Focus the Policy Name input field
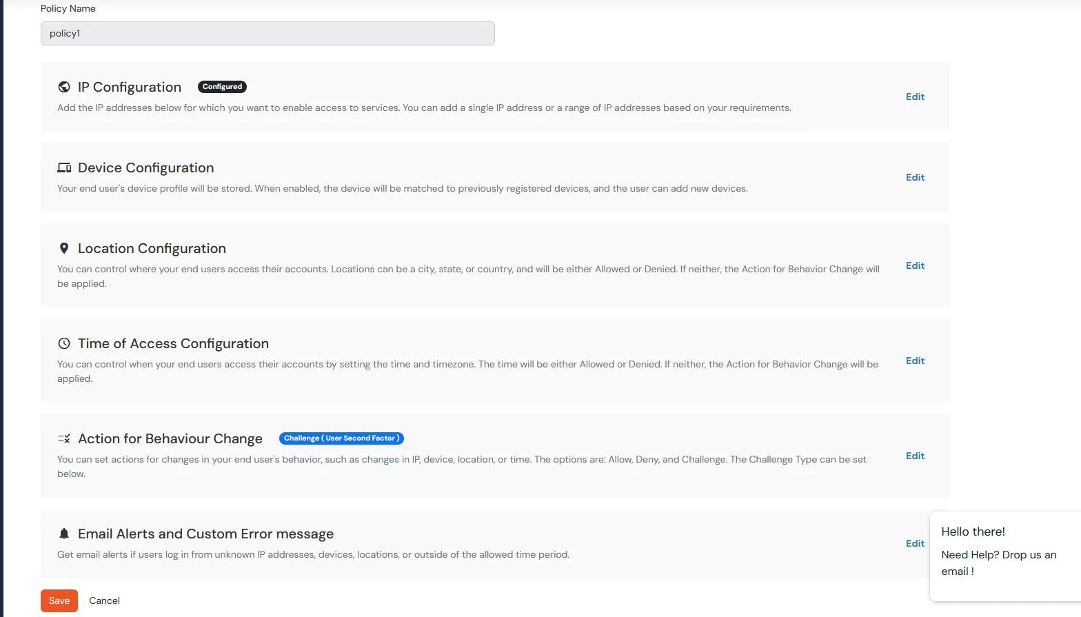Viewport: 1081px width, 617px height. [267, 33]
